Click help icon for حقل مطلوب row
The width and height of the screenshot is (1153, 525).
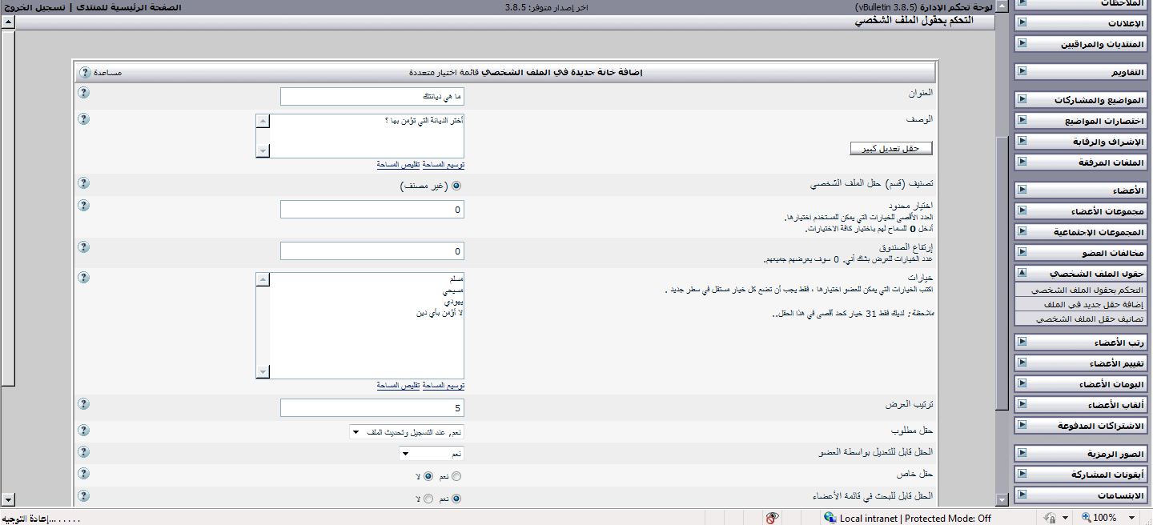pos(84,431)
